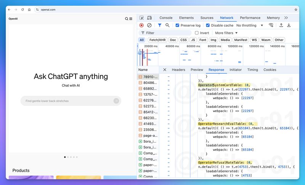
Task: Close the request details pane
Action: click(x=165, y=70)
